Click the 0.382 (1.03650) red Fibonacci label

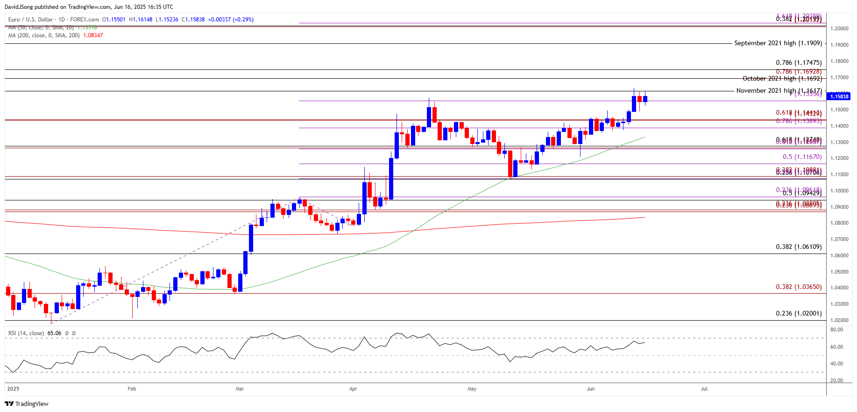pos(799,287)
